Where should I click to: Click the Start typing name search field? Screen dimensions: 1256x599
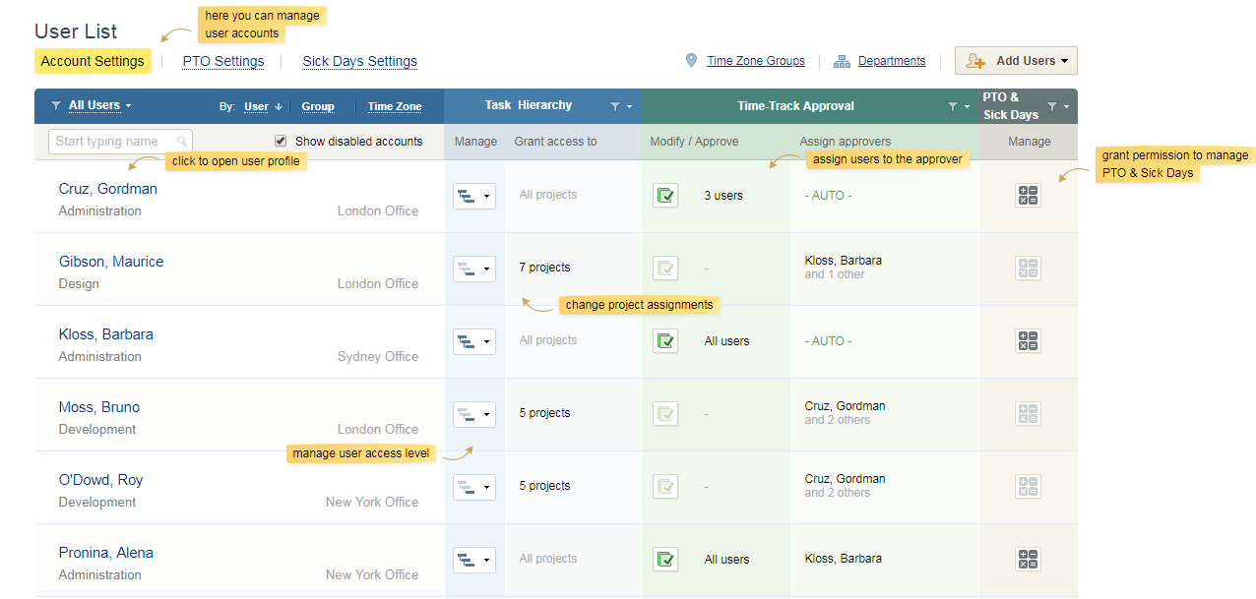(x=113, y=142)
